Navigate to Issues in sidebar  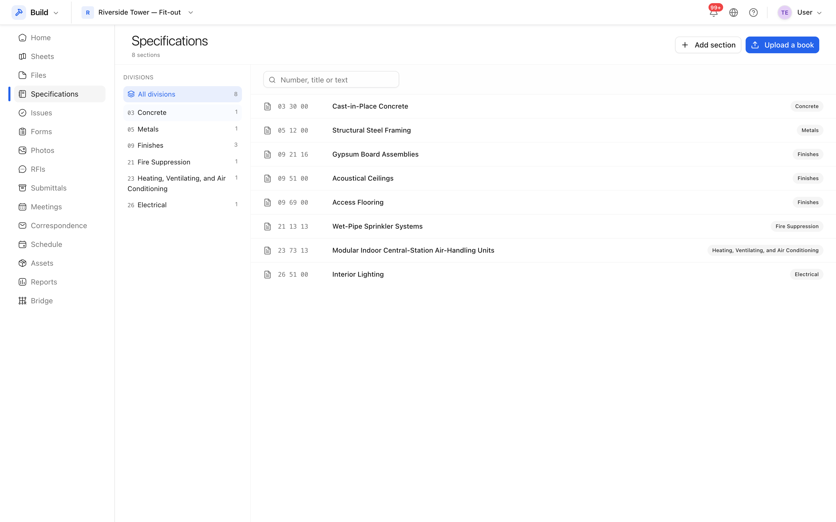pyautogui.click(x=60, y=113)
